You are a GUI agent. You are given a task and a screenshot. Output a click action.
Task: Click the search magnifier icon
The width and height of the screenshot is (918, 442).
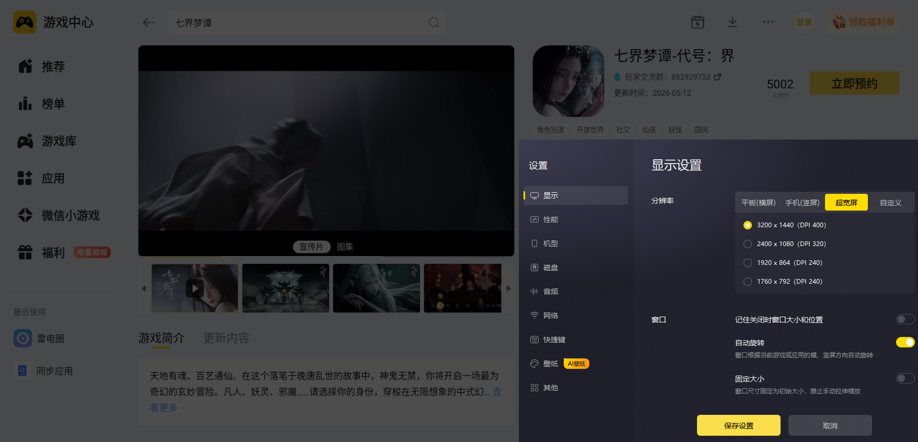click(434, 22)
